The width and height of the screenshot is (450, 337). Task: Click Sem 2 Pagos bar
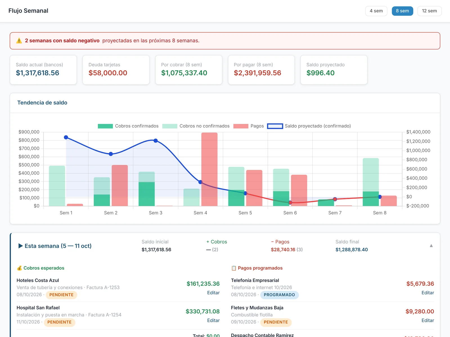coord(120,186)
